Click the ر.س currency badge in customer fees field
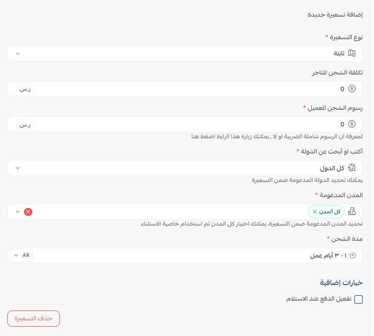Viewport: 374px width, 336px height. [x=25, y=125]
